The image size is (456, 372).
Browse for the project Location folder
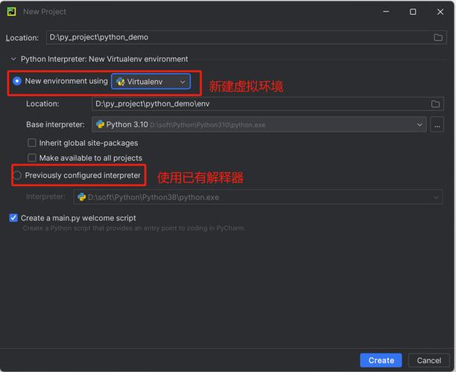(x=438, y=37)
